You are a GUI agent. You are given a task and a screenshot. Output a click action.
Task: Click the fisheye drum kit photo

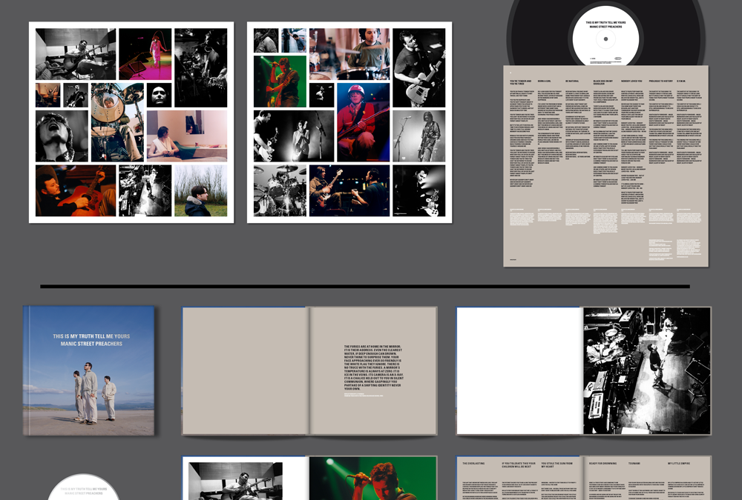pyautogui.click(x=117, y=122)
